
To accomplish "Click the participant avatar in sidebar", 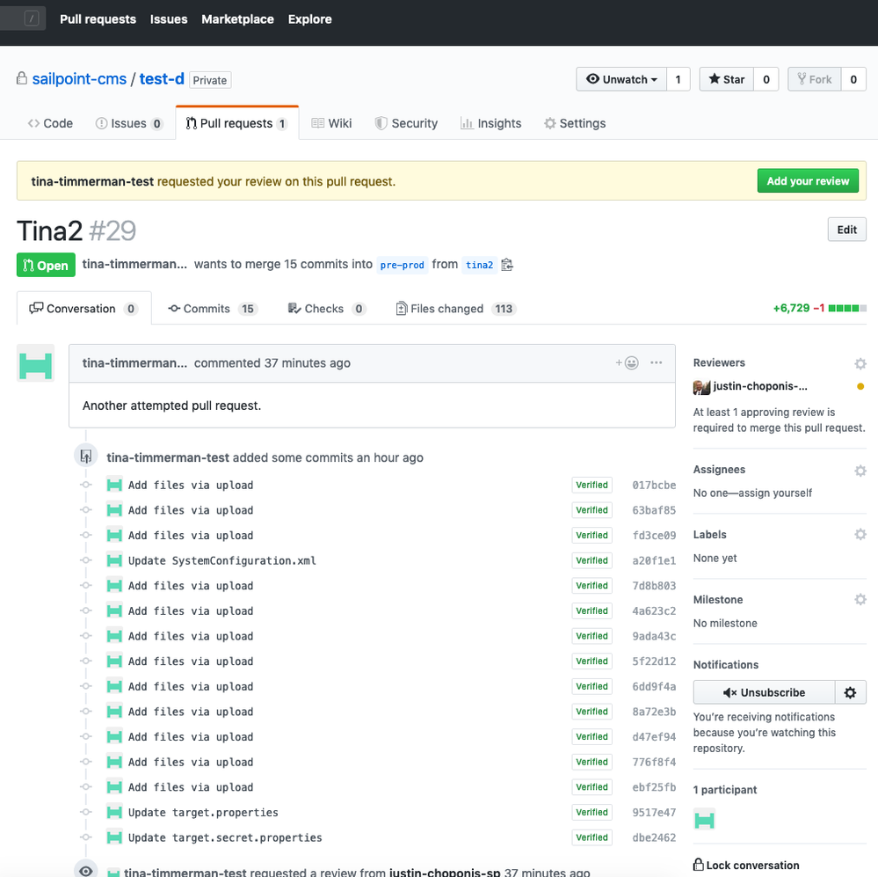I will point(704,820).
